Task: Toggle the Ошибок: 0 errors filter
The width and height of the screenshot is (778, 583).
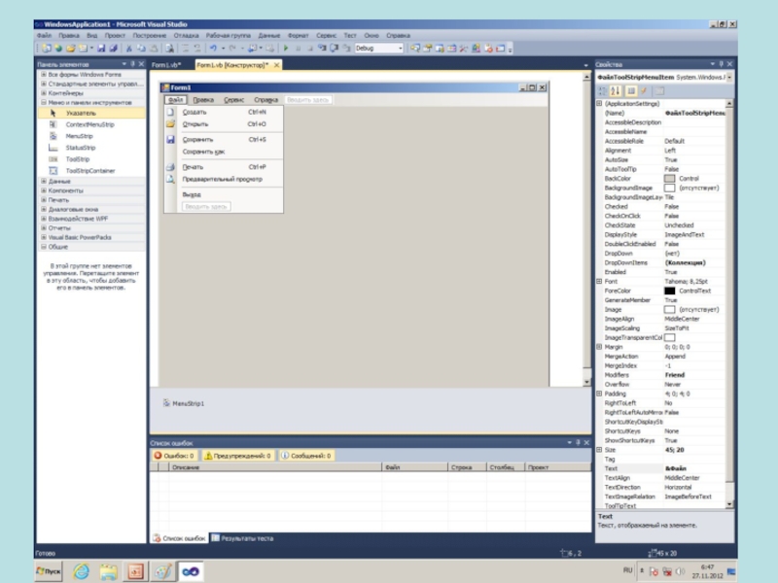Action: click(x=175, y=455)
